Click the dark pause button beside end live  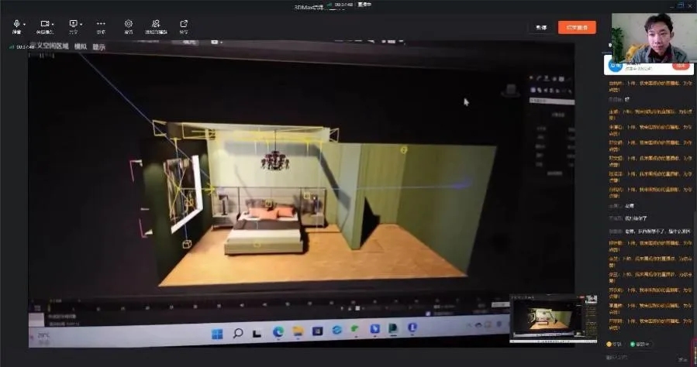541,27
